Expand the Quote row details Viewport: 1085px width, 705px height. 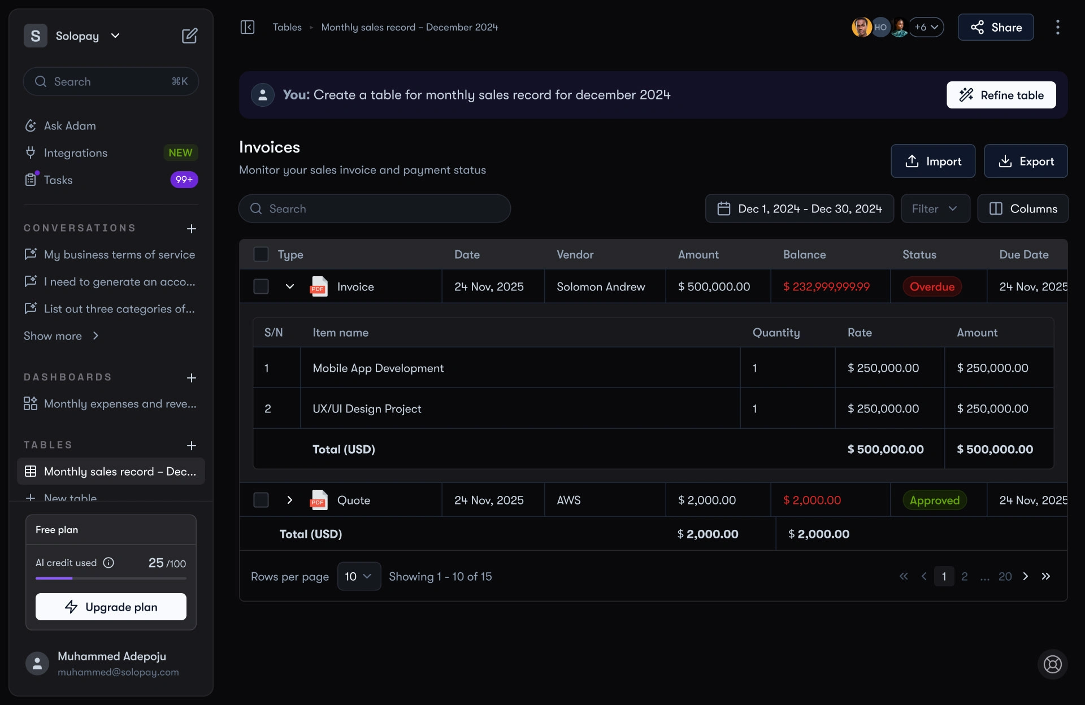290,500
